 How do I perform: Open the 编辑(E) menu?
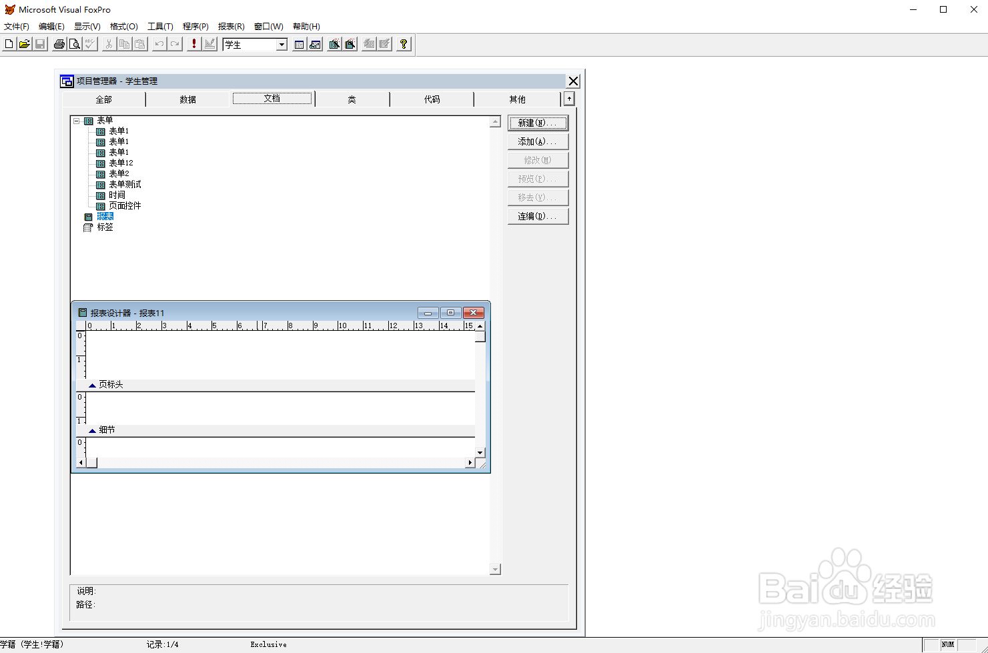point(51,27)
